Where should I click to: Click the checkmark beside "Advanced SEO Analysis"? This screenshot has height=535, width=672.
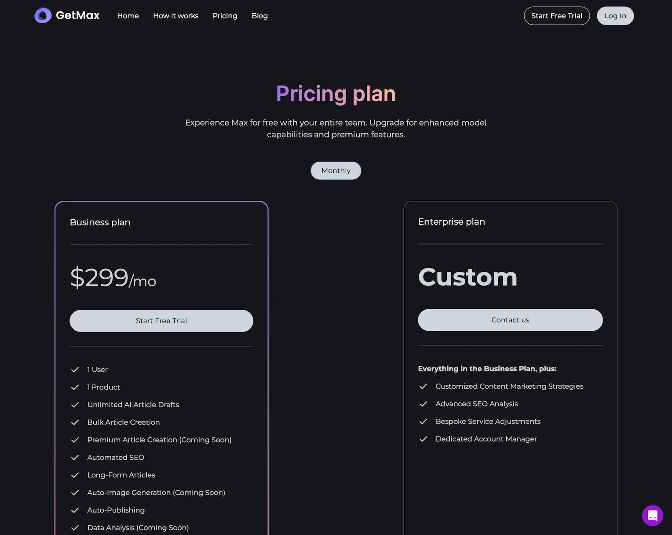[x=423, y=404]
